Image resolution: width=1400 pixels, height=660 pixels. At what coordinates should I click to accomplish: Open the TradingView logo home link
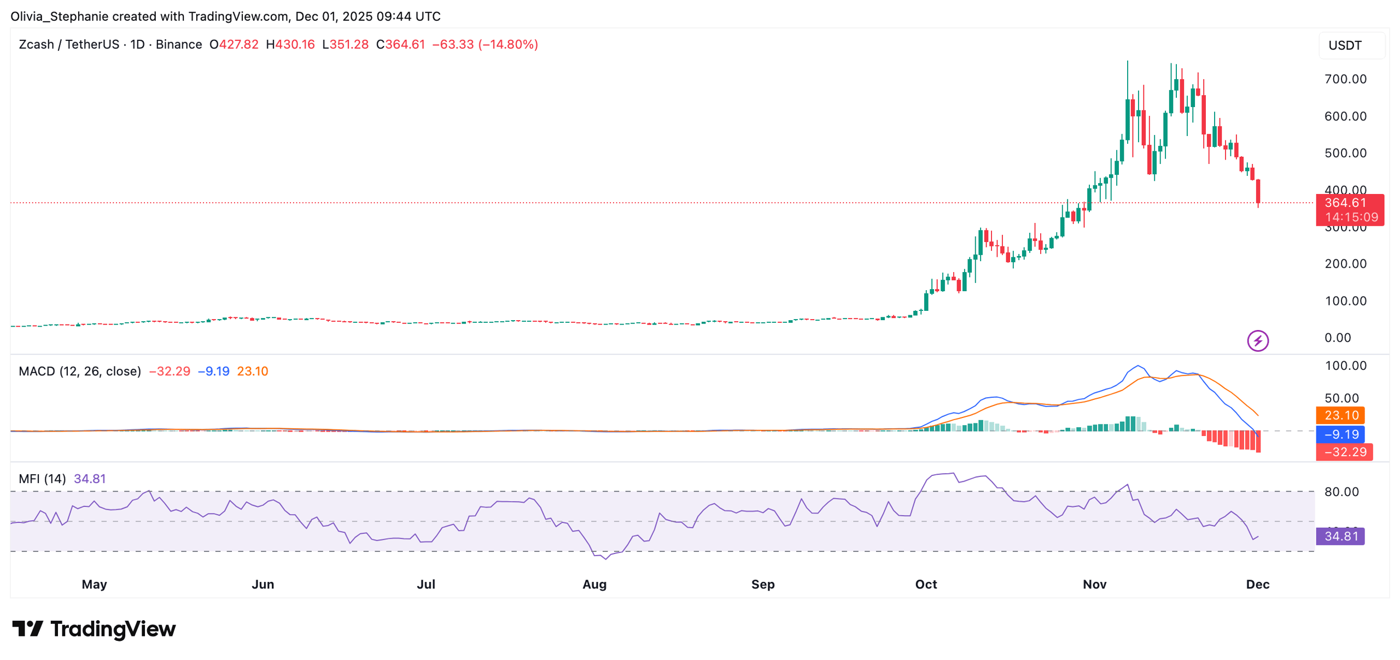[x=93, y=629]
